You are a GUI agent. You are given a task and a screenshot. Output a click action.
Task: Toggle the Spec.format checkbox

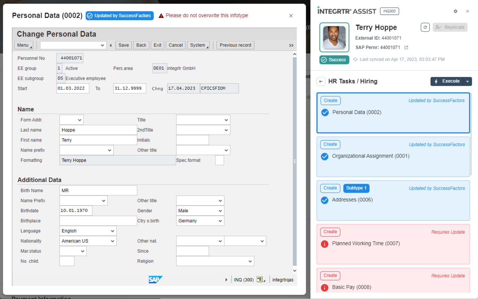[x=219, y=160]
